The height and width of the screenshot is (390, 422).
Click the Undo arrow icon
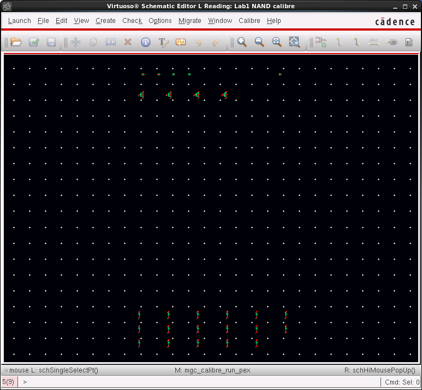198,43
